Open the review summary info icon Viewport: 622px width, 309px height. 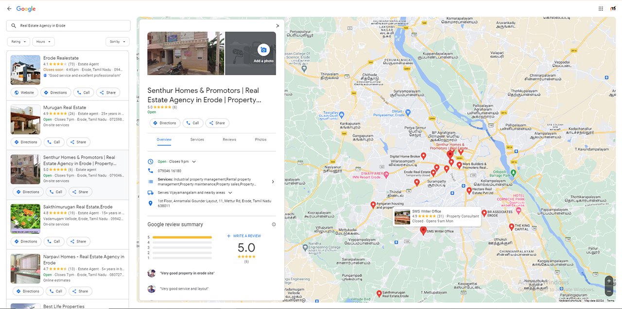pos(274,225)
